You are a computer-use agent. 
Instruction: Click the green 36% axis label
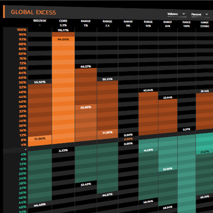coord(23,193)
